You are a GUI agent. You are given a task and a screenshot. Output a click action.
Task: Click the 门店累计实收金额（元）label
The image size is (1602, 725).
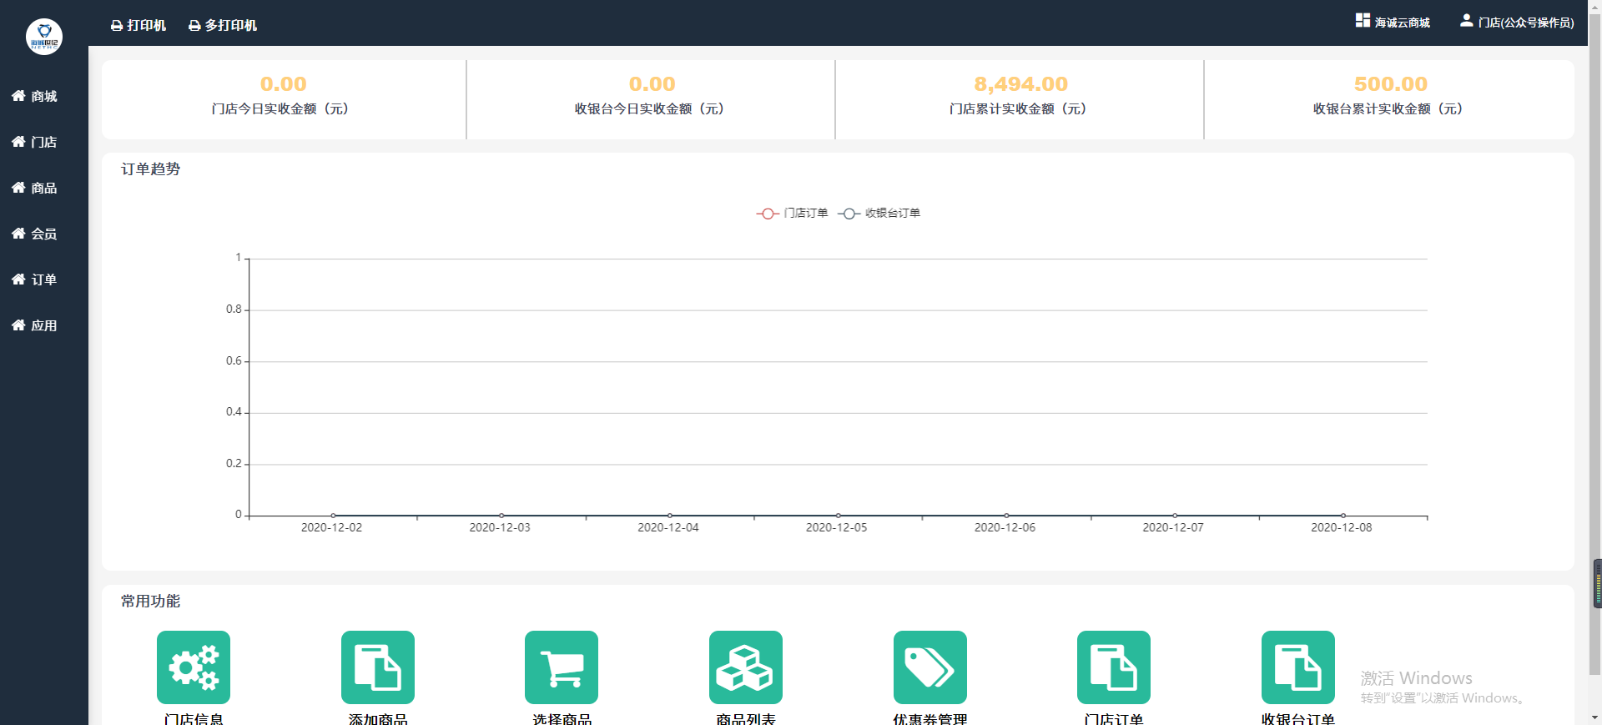pos(1019,109)
